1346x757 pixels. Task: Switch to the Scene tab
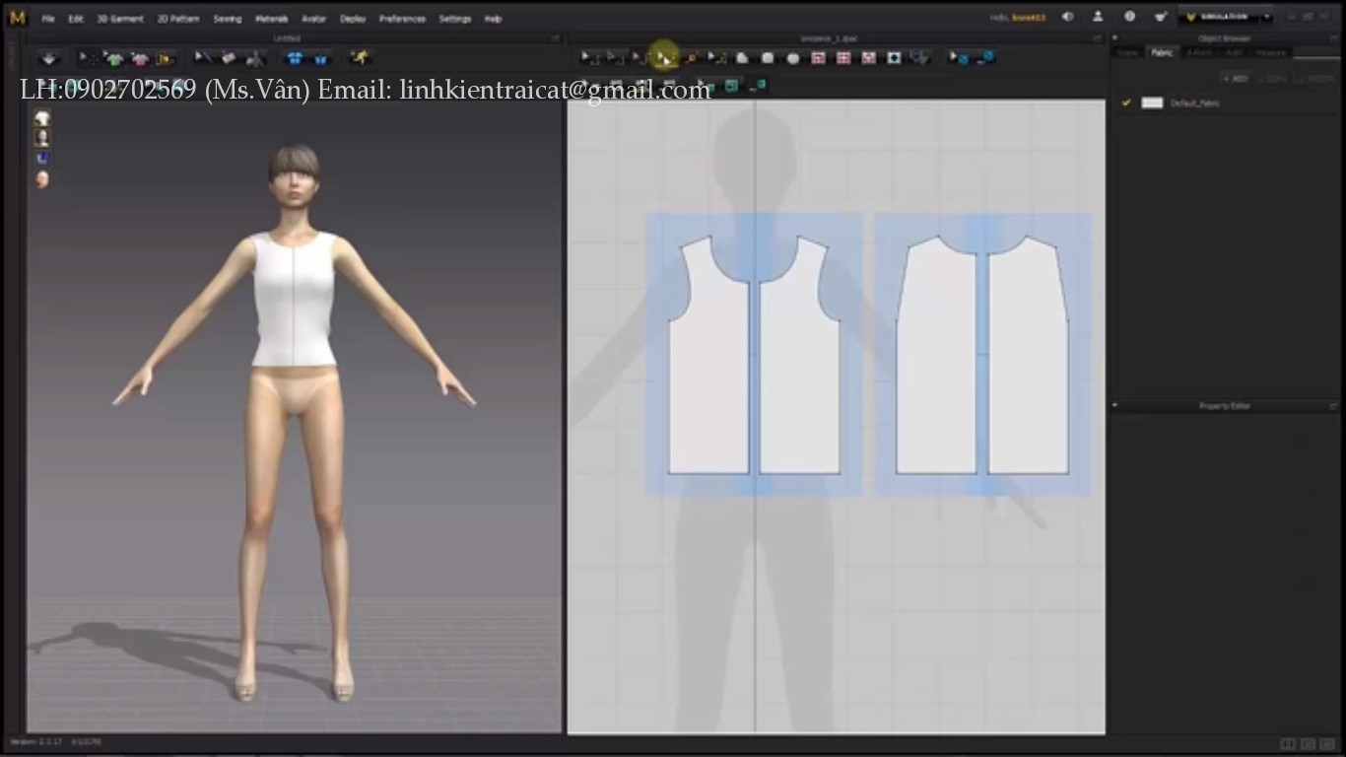click(x=1127, y=52)
